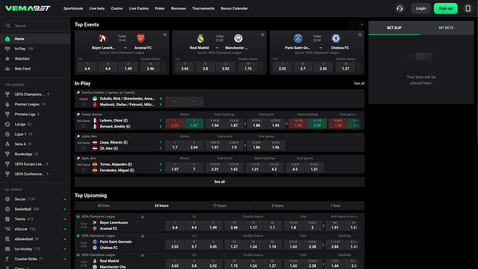
Task: Show previous Top Events with left arrow
Action: 353,25
